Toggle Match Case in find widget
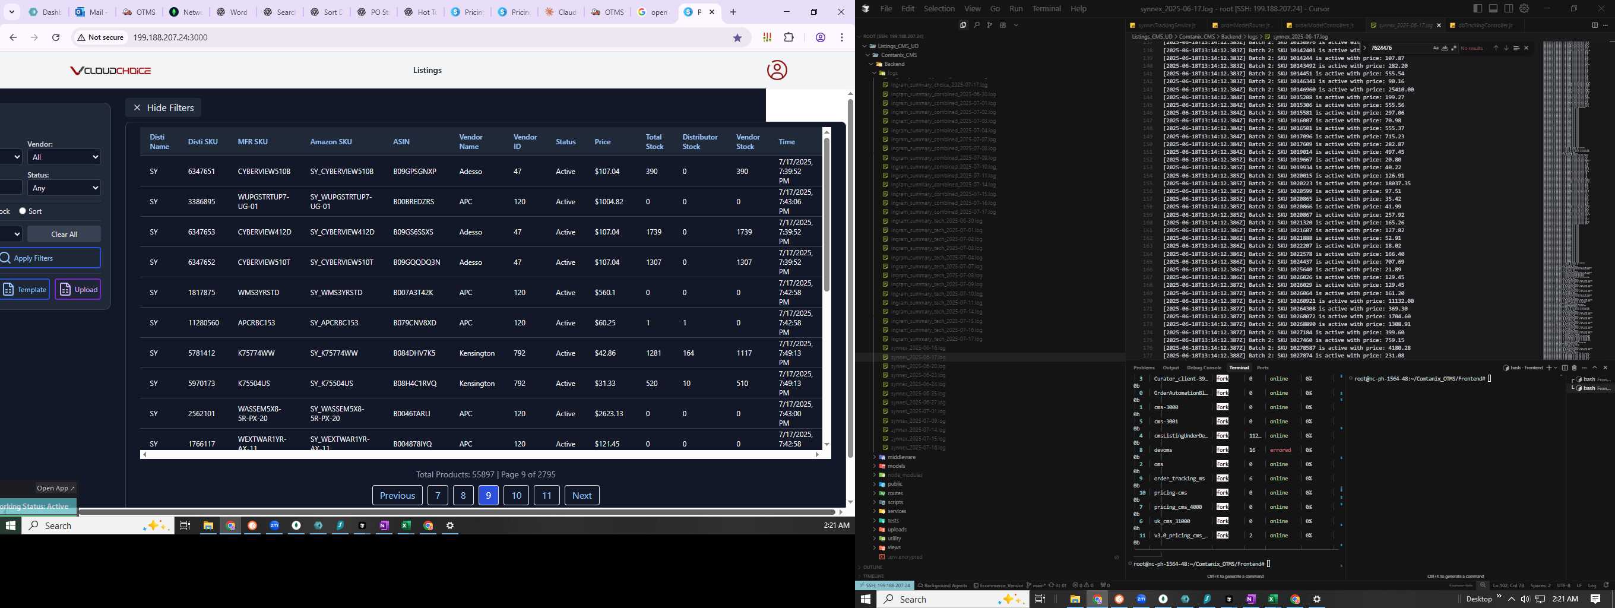1615x608 pixels. 1436,48
